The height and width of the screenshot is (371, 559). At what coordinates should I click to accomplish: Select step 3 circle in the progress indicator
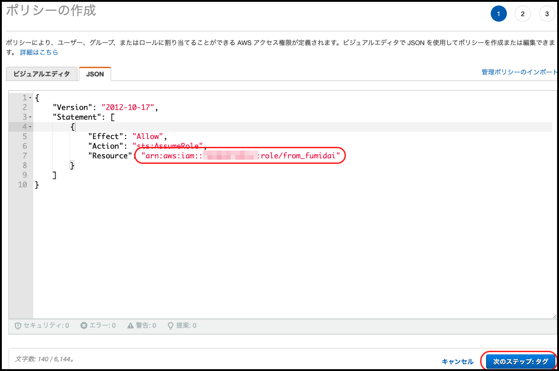(547, 14)
